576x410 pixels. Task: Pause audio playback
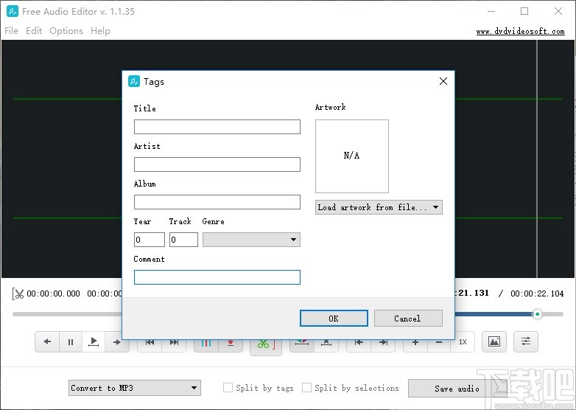point(71,342)
